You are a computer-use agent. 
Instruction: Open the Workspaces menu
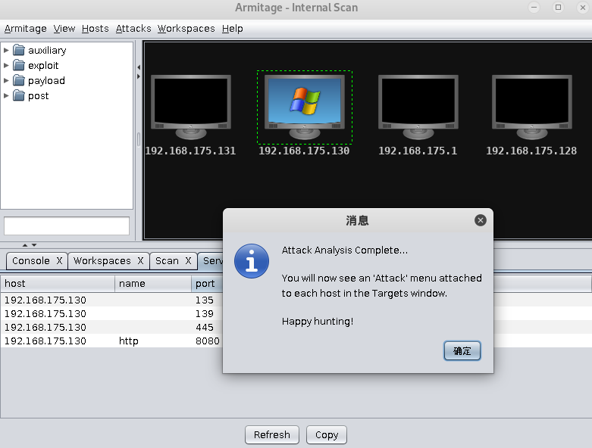tap(186, 29)
